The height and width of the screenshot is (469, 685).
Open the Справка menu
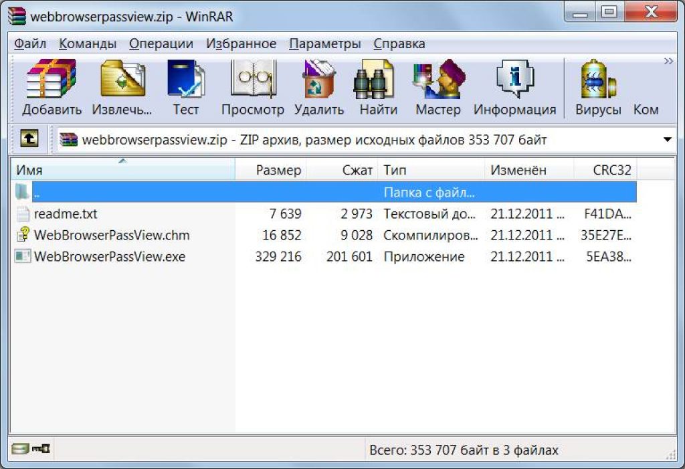tap(399, 43)
